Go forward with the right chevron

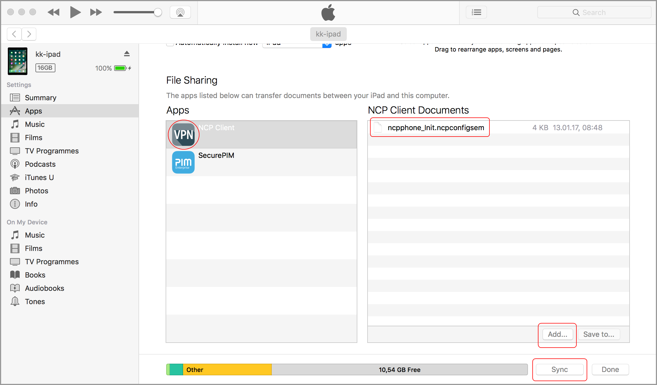(x=29, y=34)
